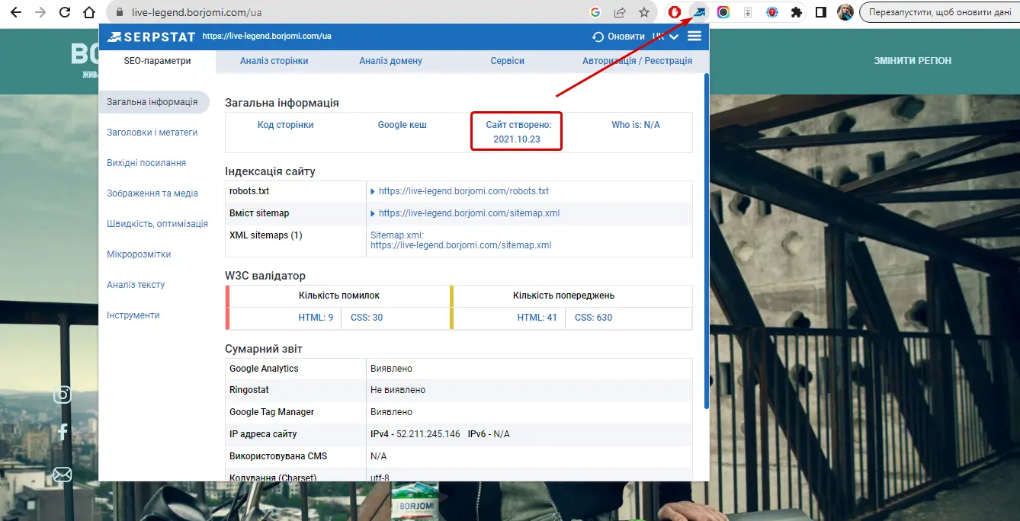This screenshot has width=1020, height=521.
Task: Click the browser back arrow
Action: pos(16,12)
